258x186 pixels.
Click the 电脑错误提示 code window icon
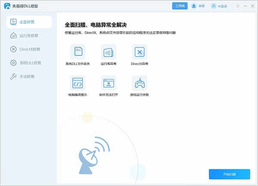[x=78, y=83]
